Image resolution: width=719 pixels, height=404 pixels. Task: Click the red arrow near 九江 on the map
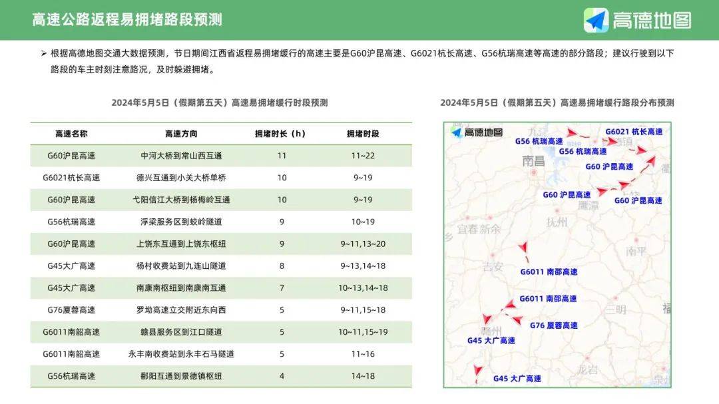pyautogui.click(x=571, y=132)
